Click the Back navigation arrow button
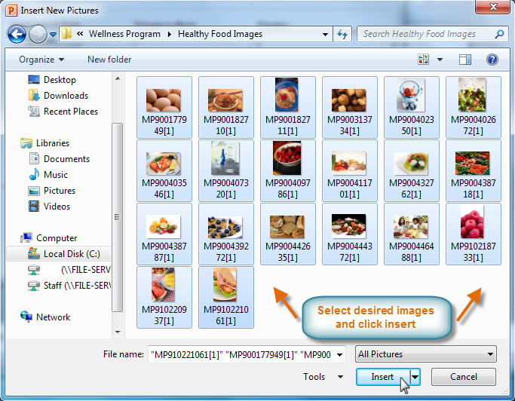The image size is (515, 401). tap(17, 34)
